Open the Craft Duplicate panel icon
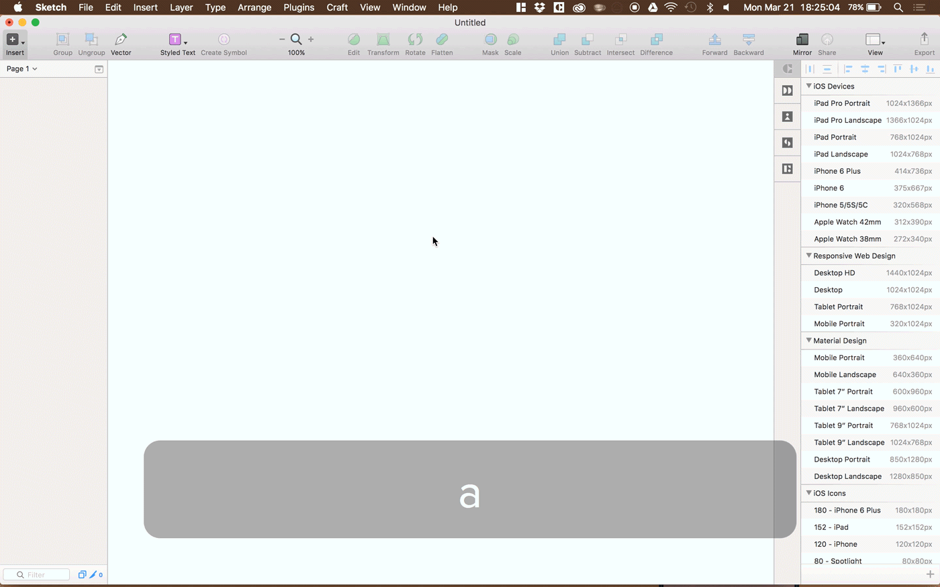The height and width of the screenshot is (587, 940). coord(787,91)
